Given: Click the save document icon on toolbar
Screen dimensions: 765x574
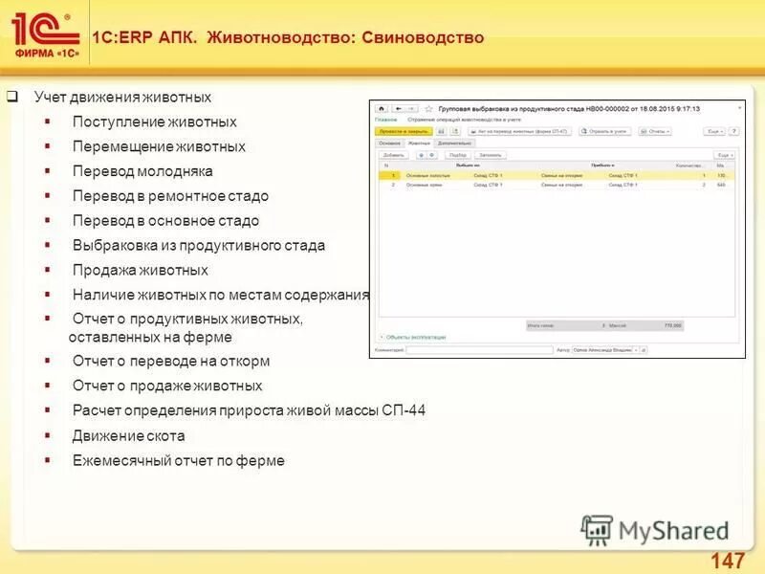Looking at the screenshot, I should click(x=440, y=132).
